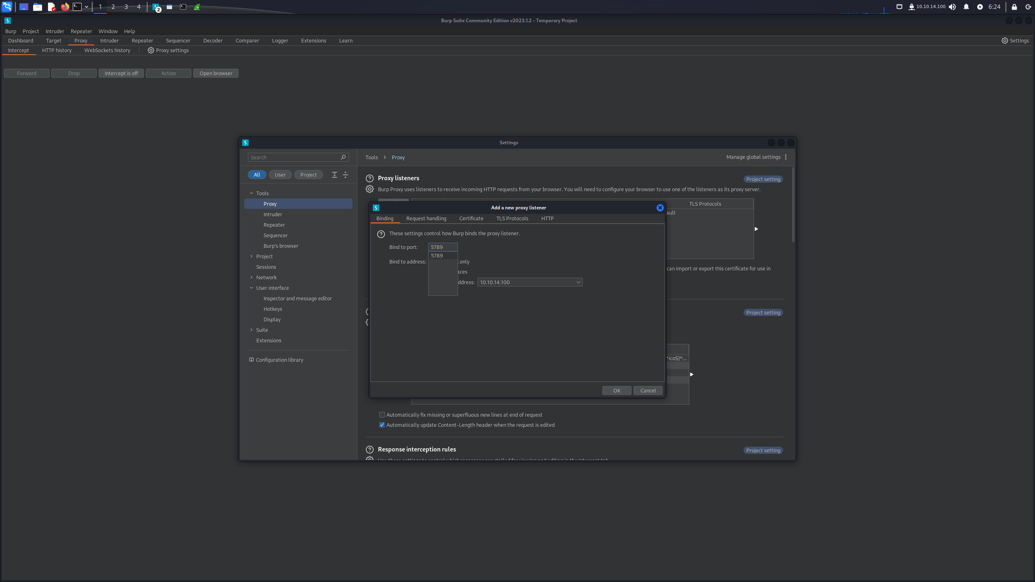1035x582 pixels.
Task: Collapse the User interface tree node
Action: [x=252, y=288]
